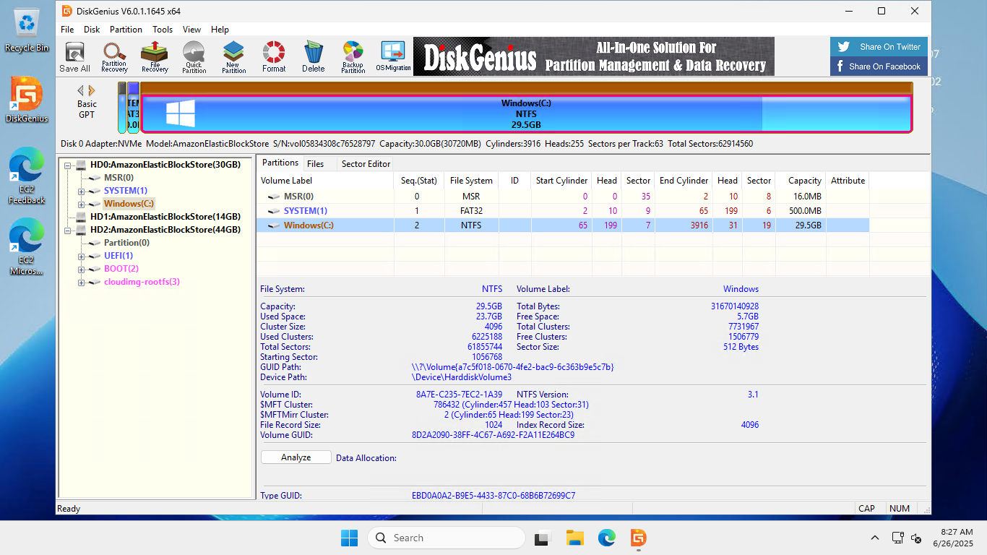Switch to the Partitions tab
The width and height of the screenshot is (987, 555).
[x=280, y=163]
